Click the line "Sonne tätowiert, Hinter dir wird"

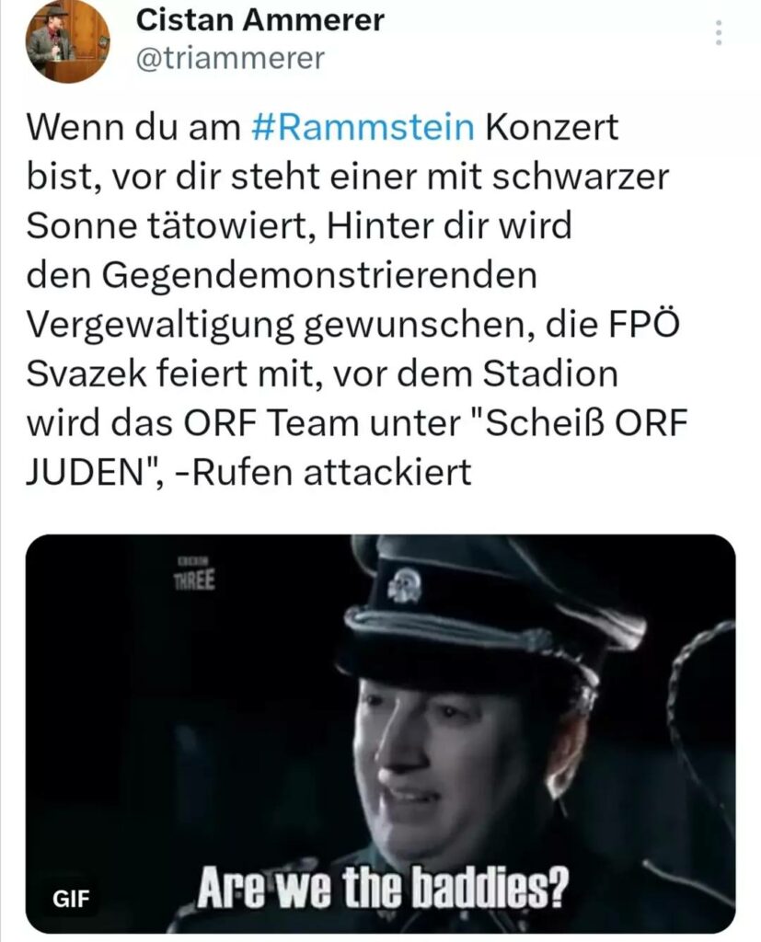(299, 226)
